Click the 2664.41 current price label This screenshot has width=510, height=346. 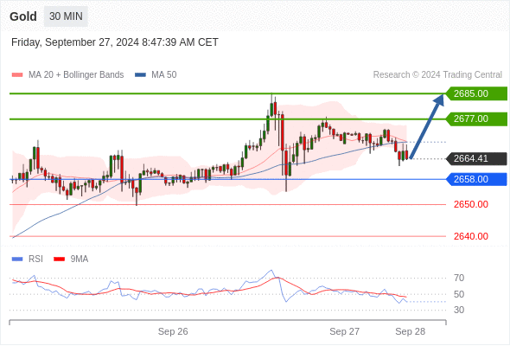(x=476, y=158)
